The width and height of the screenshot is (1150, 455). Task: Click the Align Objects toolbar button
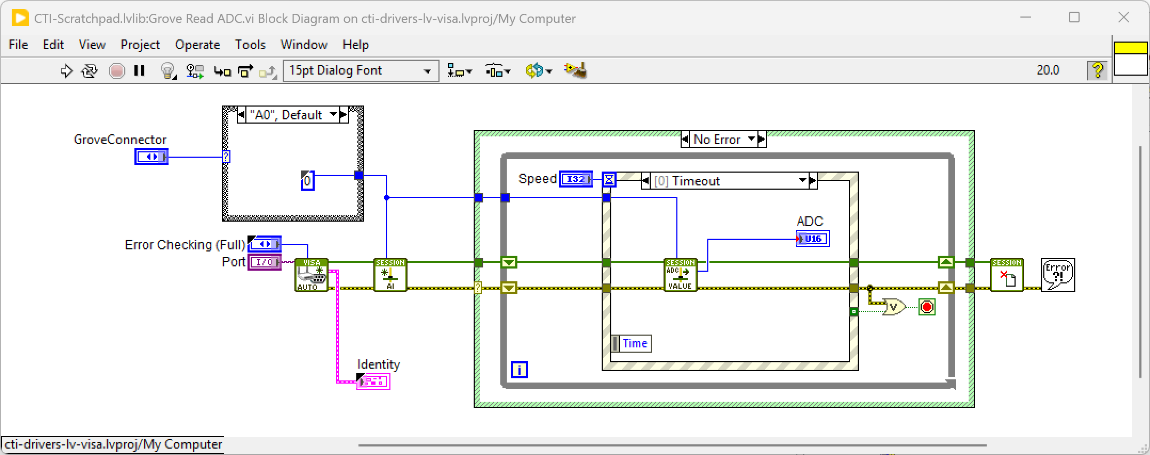(x=459, y=71)
